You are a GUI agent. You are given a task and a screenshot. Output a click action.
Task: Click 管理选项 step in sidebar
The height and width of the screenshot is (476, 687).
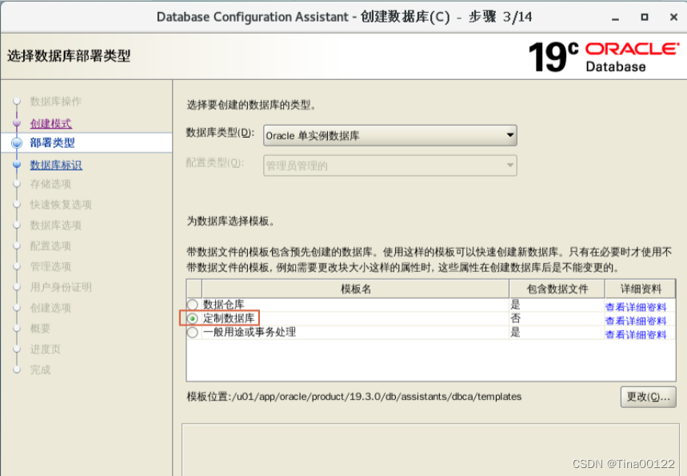pos(50,266)
